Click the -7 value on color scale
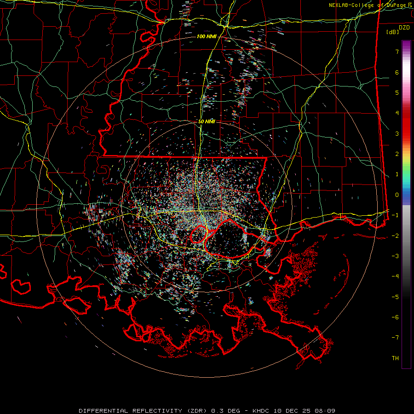The image size is (414, 414). pyautogui.click(x=395, y=338)
